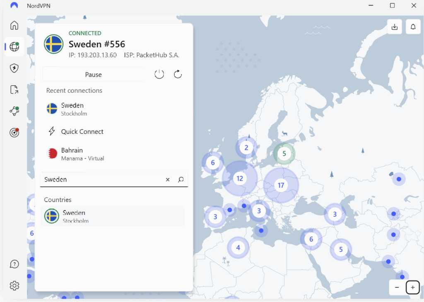Zoom out the map with the minus button
This screenshot has width=424, height=302.
(x=397, y=288)
